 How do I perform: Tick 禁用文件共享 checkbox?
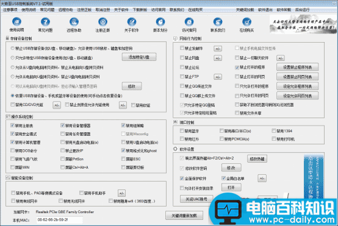coord(237,113)
